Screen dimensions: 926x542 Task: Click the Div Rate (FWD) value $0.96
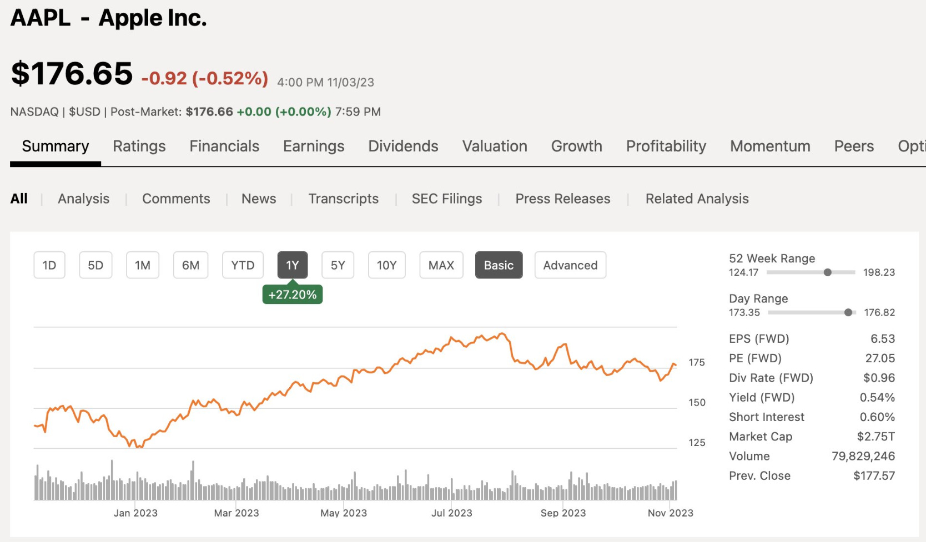pos(879,378)
